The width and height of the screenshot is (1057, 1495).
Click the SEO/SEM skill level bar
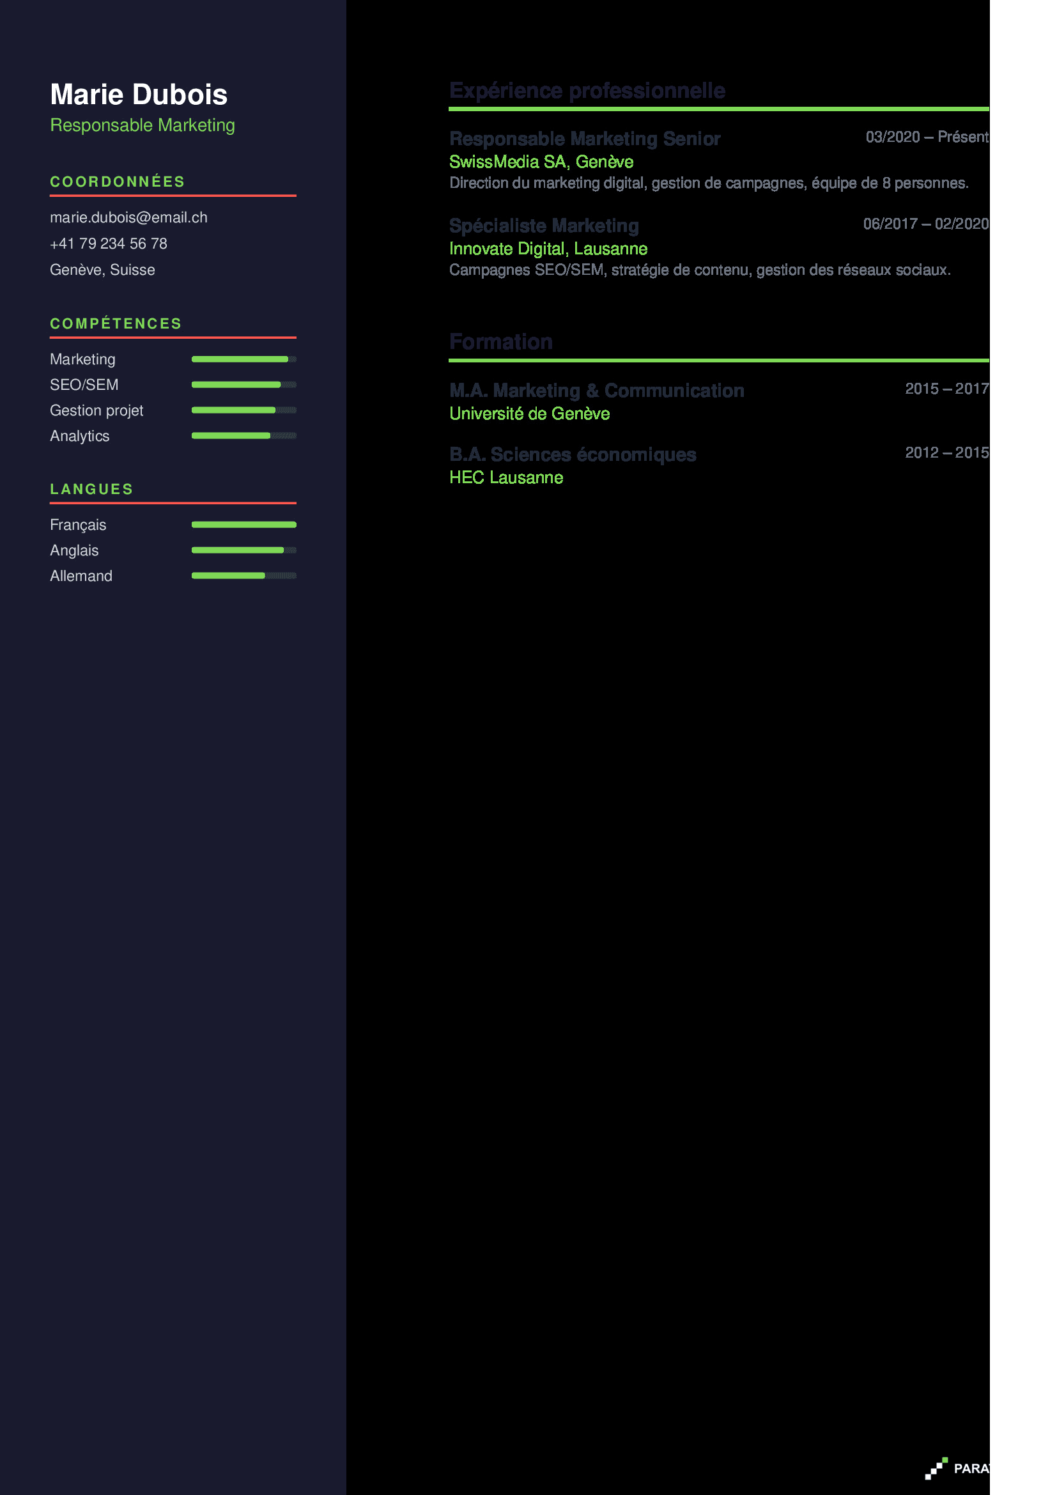coord(244,385)
